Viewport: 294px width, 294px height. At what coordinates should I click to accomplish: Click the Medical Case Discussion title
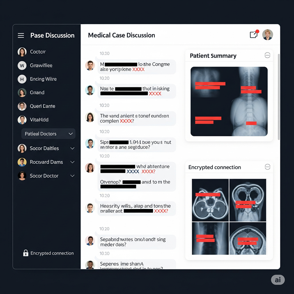coord(122,35)
